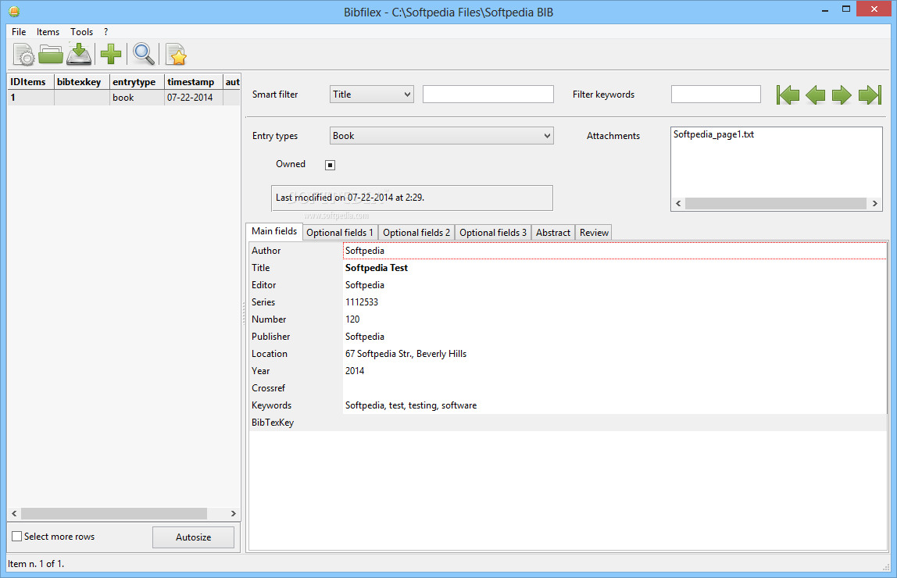Click the 'Item n. 1 of 1.' status text
The height and width of the screenshot is (578, 897).
pyautogui.click(x=36, y=564)
